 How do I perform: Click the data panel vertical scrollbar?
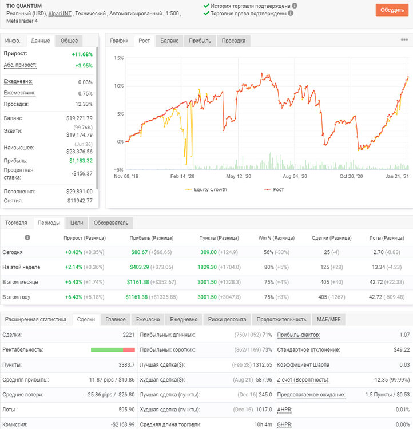pos(97,118)
